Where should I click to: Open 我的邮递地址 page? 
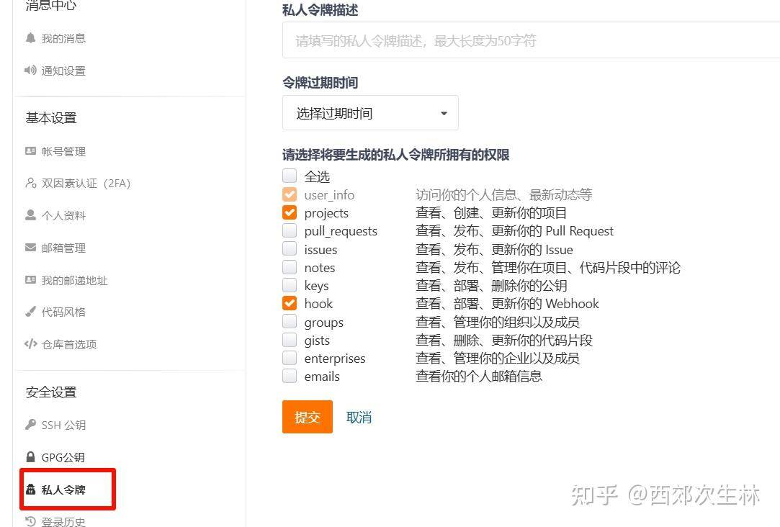[74, 280]
